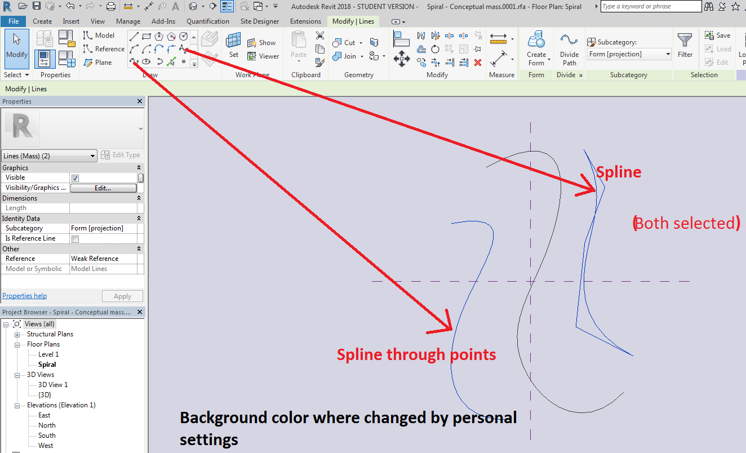Screen dimensions: 746x453
Task: Open the North elevation view
Action: tap(47, 425)
